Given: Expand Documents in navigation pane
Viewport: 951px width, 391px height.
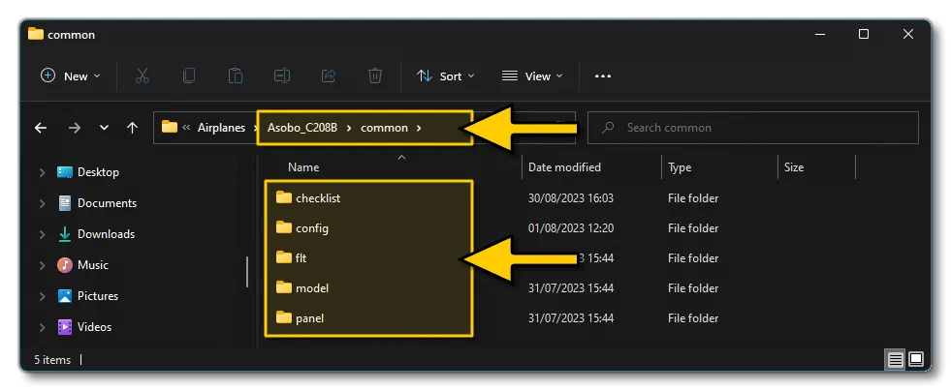Looking at the screenshot, I should click(42, 203).
